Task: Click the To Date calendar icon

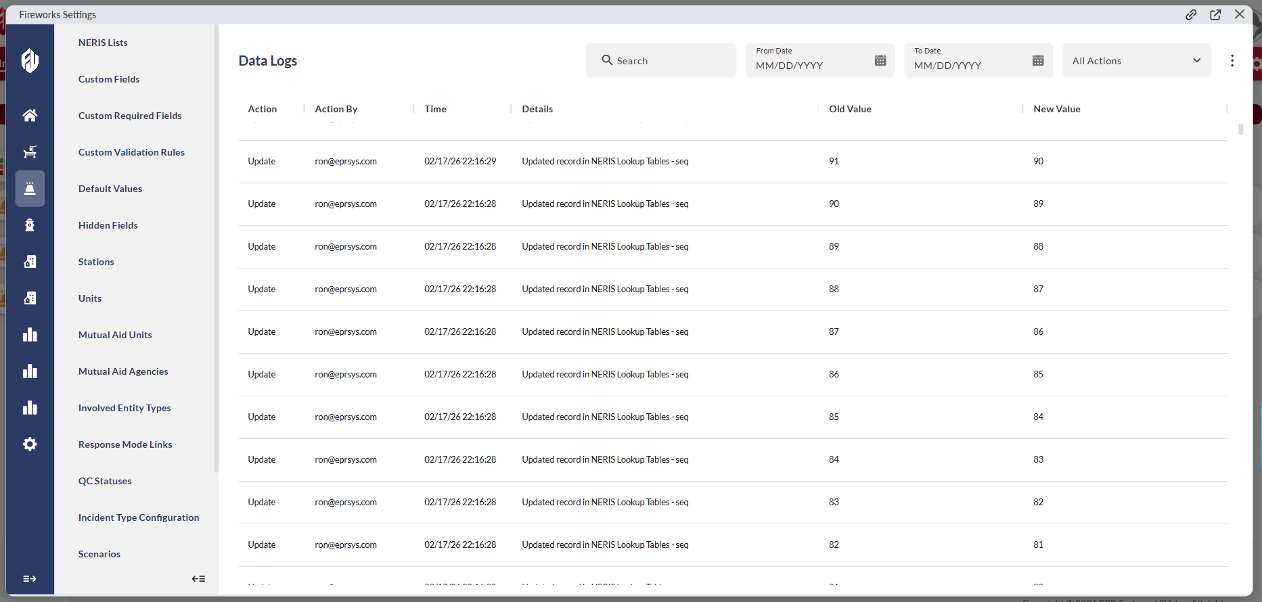Action: 1038,61
